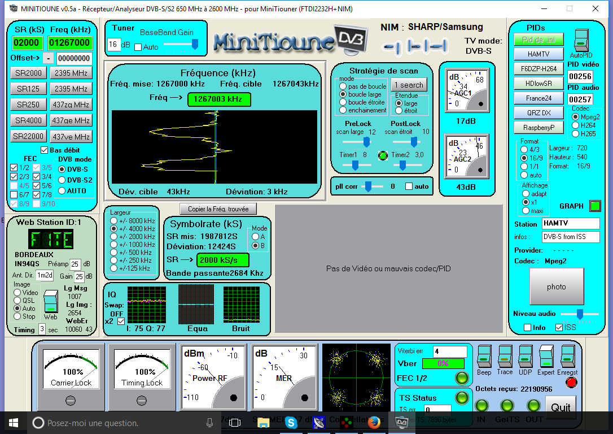Click the SR22000 preset button
Viewport: 613px width, 434px height.
(x=29, y=136)
